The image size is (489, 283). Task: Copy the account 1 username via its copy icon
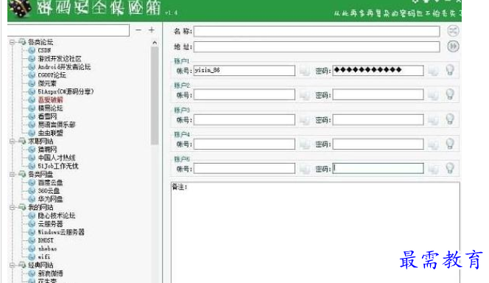coord(304,71)
